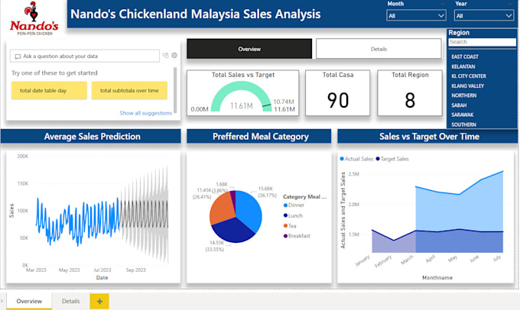Click the 14.55K (33.55%) pie label
The height and width of the screenshot is (310, 520).
[215, 246]
